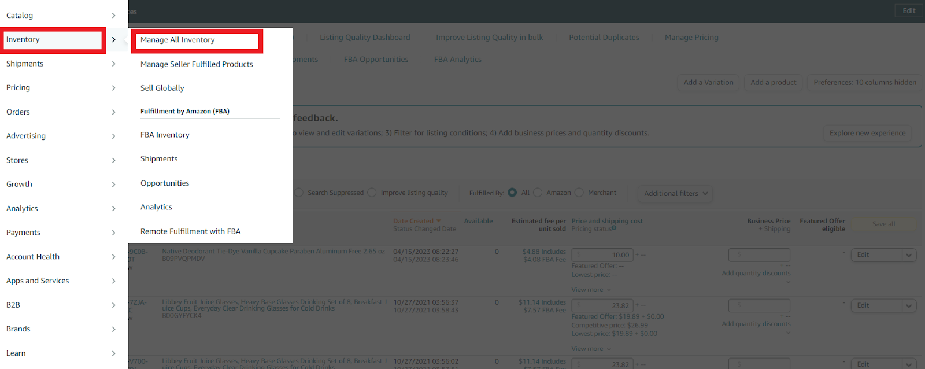The width and height of the screenshot is (925, 369).
Task: Expand the B2B menu chevron
Action: click(113, 305)
